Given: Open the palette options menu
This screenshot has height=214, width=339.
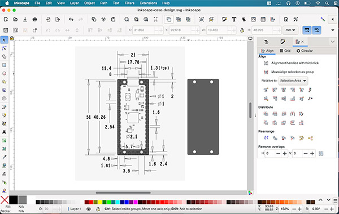Looking at the screenshot, I should pos(335,200).
